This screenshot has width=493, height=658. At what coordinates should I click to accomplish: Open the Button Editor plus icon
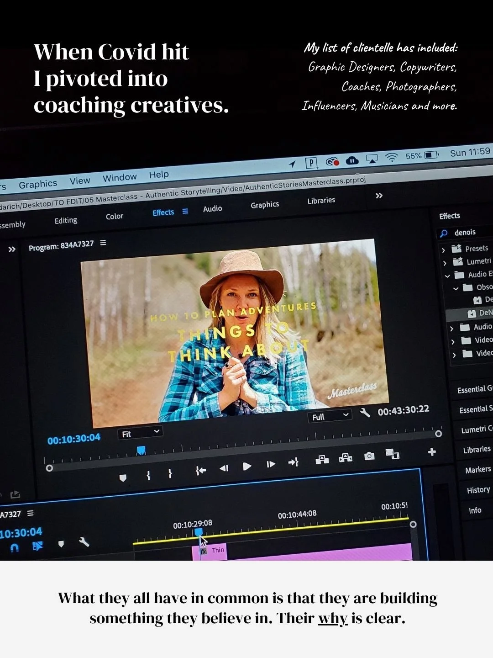point(432,452)
